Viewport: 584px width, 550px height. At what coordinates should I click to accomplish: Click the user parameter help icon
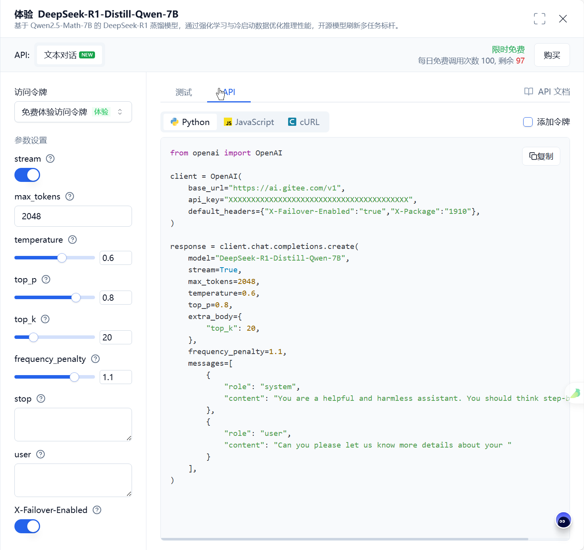(x=40, y=454)
